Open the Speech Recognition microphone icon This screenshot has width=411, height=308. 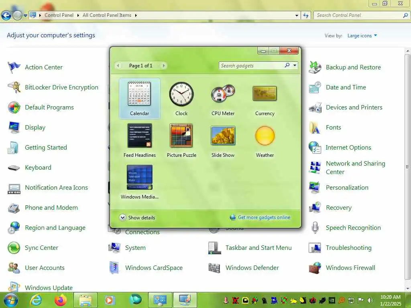click(x=315, y=228)
